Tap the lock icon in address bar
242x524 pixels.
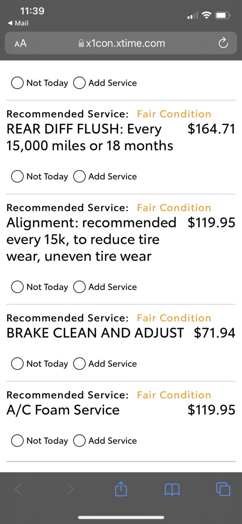[x=81, y=43]
